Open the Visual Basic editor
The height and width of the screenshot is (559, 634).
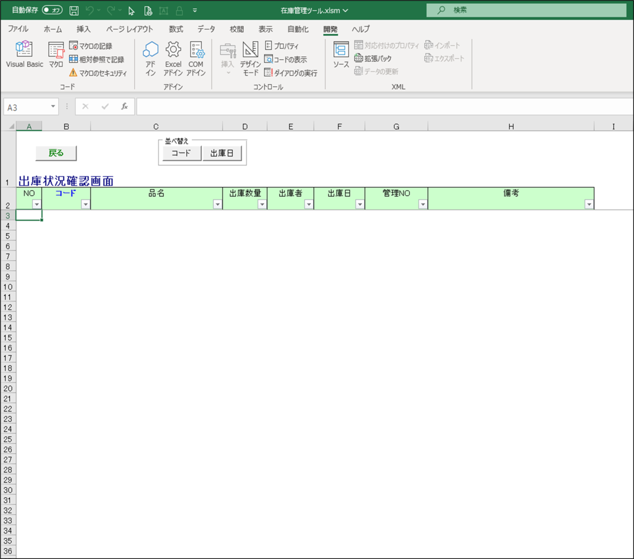pyautogui.click(x=24, y=55)
